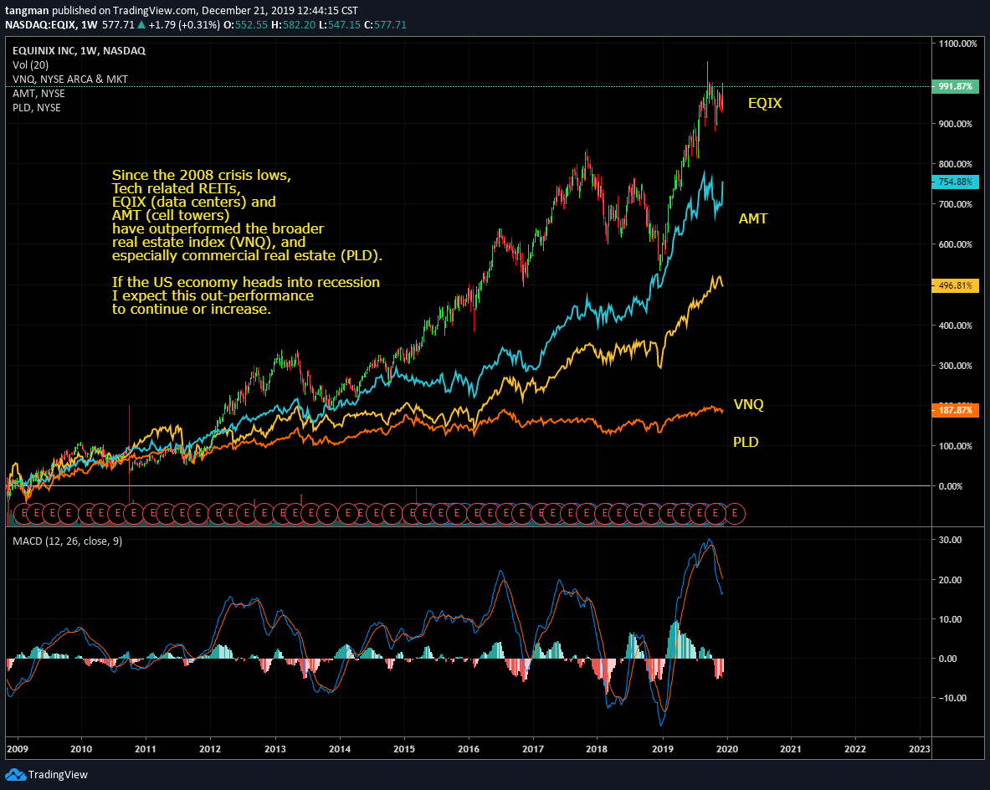
Task: Click the change '+1.79 (+0.31%)'
Action: click(184, 25)
